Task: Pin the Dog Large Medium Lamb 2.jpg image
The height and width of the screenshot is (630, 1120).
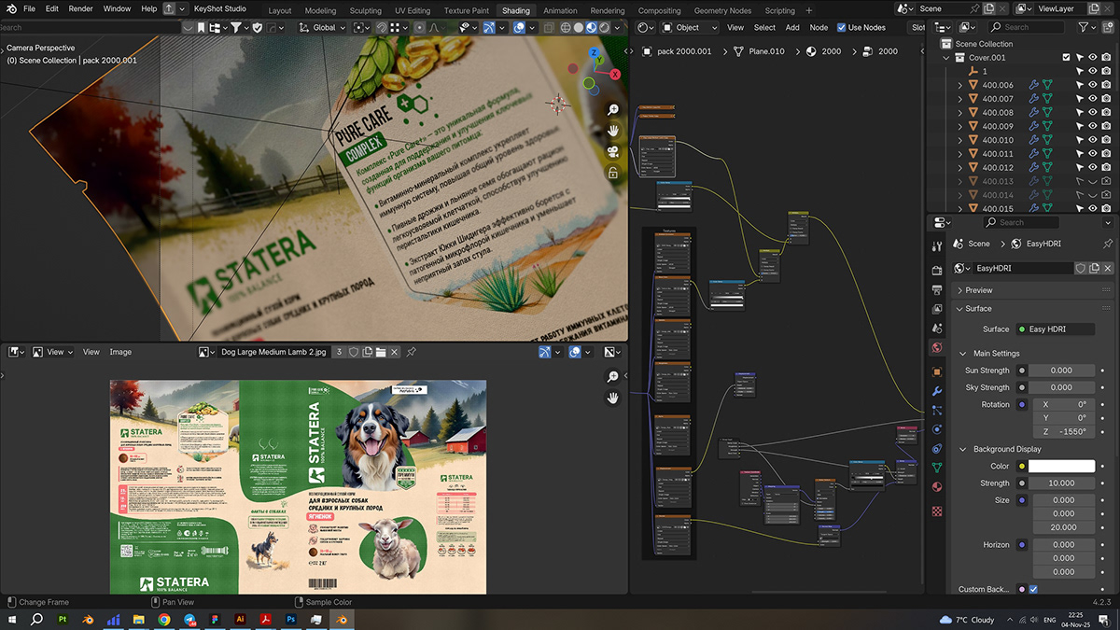Action: (411, 352)
